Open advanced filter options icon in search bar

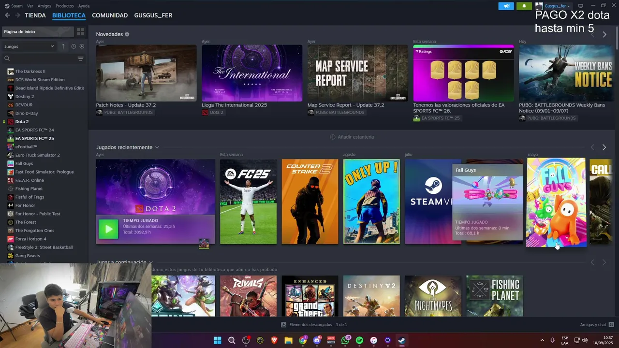[x=80, y=58]
